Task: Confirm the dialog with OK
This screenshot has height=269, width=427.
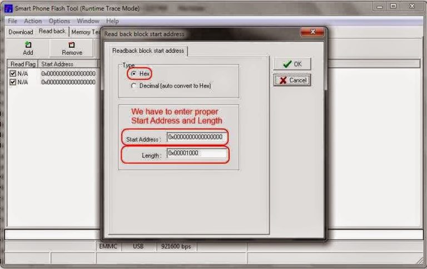Action: click(292, 64)
